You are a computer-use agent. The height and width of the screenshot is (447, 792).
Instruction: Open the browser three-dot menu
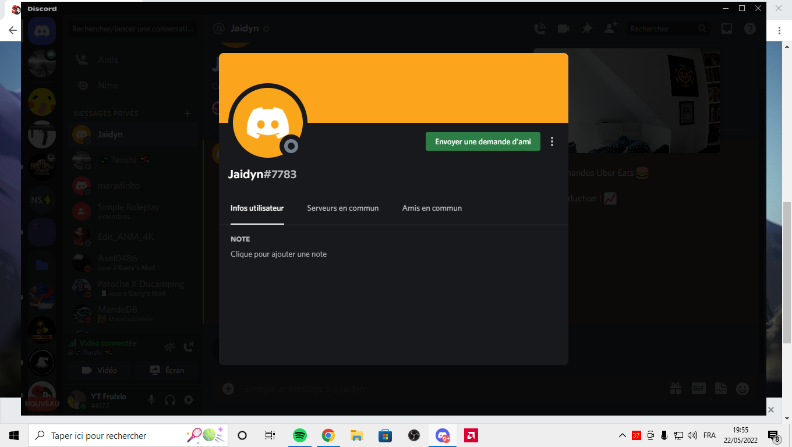point(779,30)
